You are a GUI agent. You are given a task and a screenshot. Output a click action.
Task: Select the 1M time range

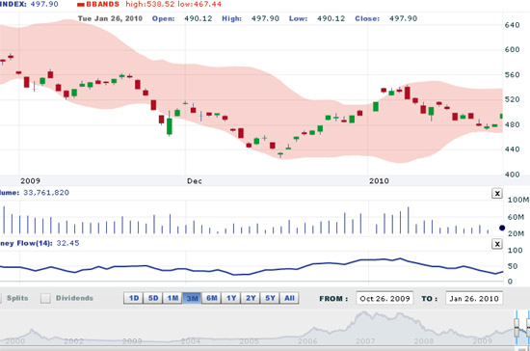(x=172, y=298)
